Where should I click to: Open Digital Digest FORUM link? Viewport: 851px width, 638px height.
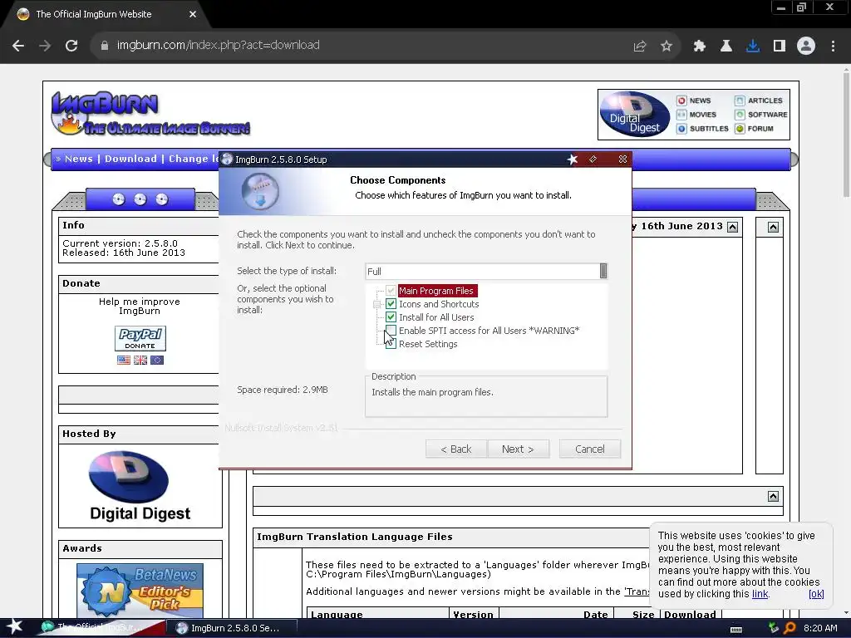[x=755, y=129]
